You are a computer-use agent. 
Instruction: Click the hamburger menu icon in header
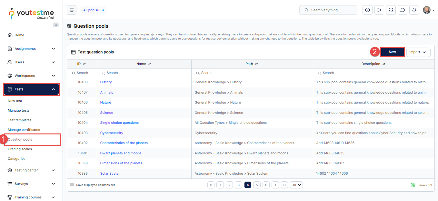(72, 10)
